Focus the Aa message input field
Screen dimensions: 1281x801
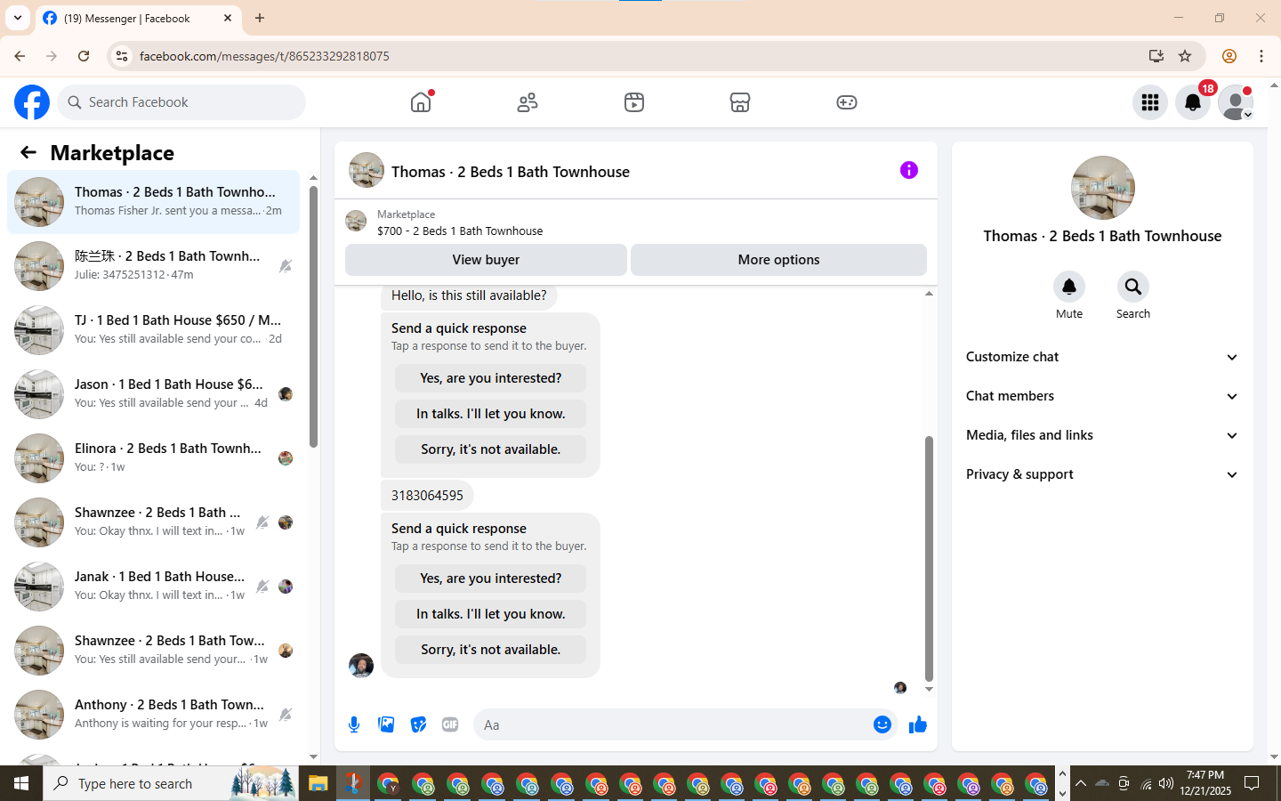point(672,724)
